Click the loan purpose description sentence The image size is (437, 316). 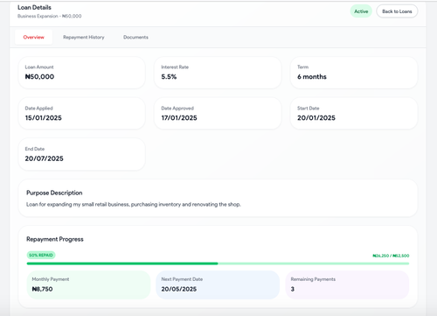pos(134,204)
